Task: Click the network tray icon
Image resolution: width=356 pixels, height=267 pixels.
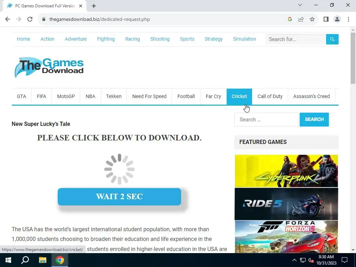Action: pos(303,260)
